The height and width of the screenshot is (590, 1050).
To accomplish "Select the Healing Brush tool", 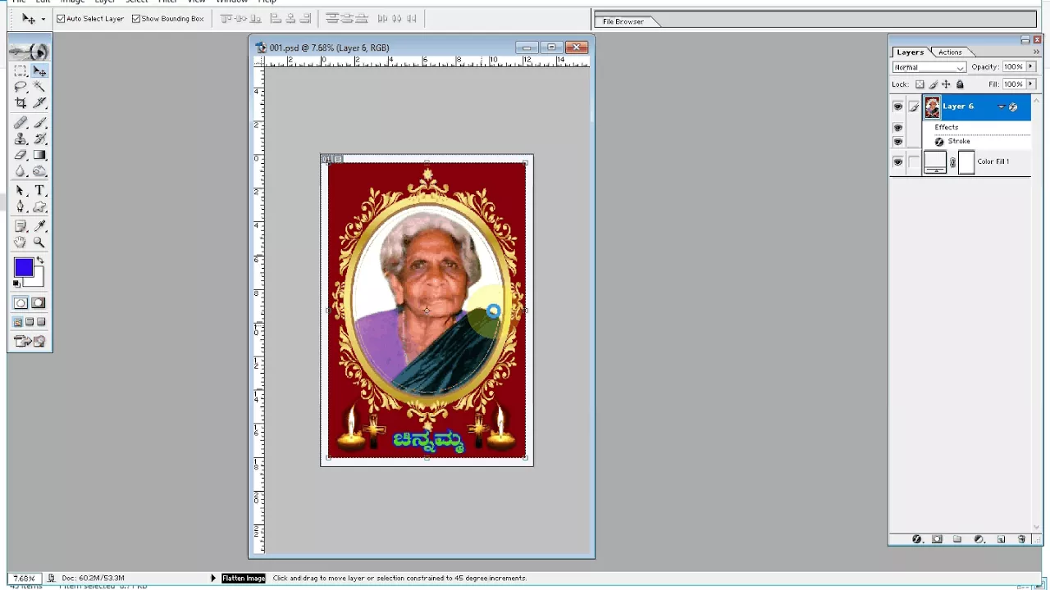I will (21, 123).
